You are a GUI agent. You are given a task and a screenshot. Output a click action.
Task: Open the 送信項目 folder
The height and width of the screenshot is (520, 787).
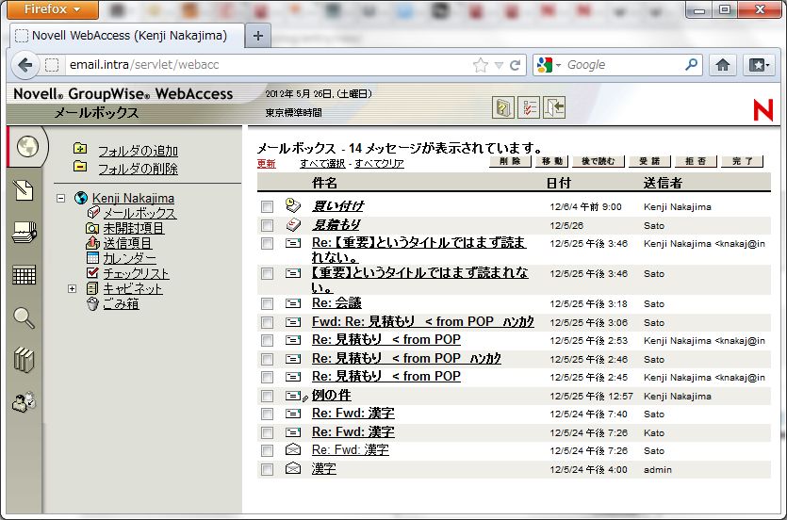(127, 243)
